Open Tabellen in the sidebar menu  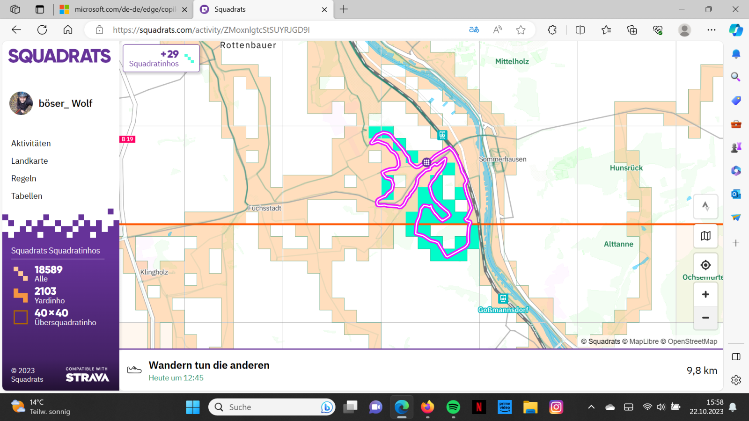27,196
